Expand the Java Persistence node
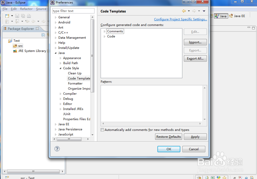Image resolution: width=257 pixels, height=179 pixels. tap(56, 129)
